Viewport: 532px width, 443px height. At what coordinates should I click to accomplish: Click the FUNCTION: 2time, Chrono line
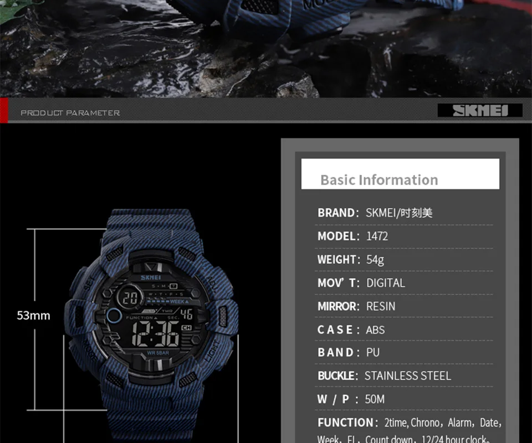pos(409,423)
